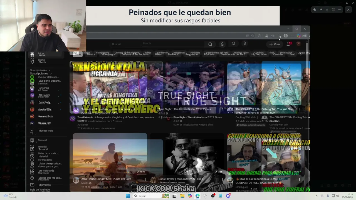Viewport: 356px width, 200px height.
Task: Open the three-dot menu for the MATTHEW video
Action: tap(299, 180)
